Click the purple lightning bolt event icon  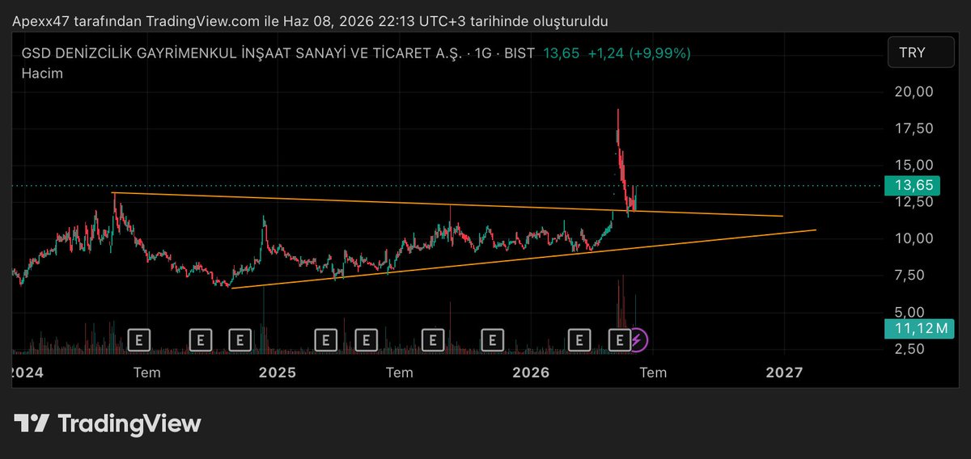pos(637,340)
